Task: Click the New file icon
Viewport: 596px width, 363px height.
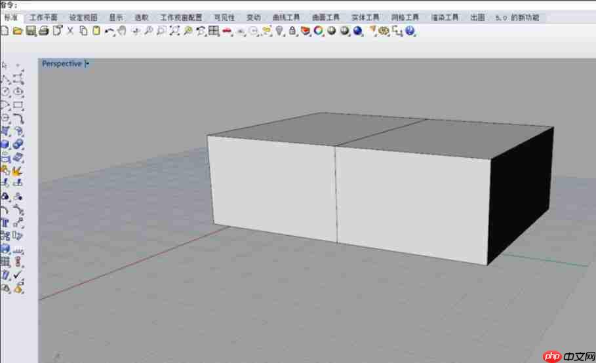Action: [4, 31]
